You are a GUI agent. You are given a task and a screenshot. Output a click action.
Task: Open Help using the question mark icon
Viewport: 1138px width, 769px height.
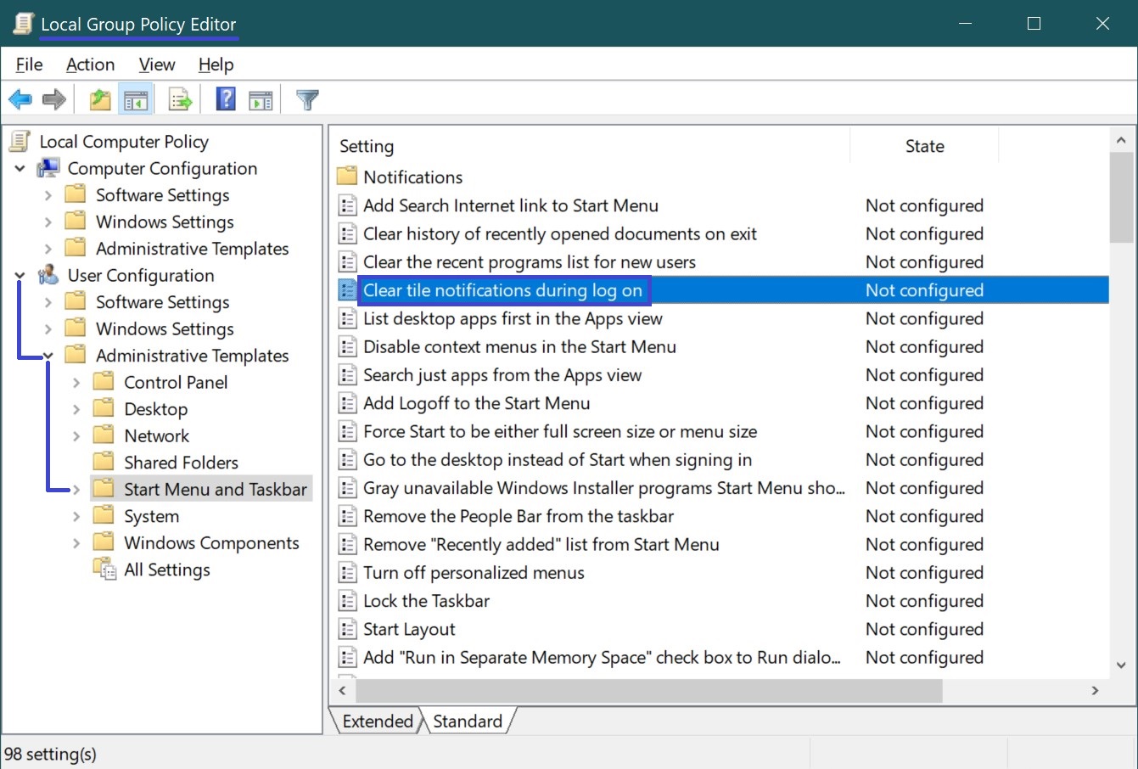click(x=226, y=99)
